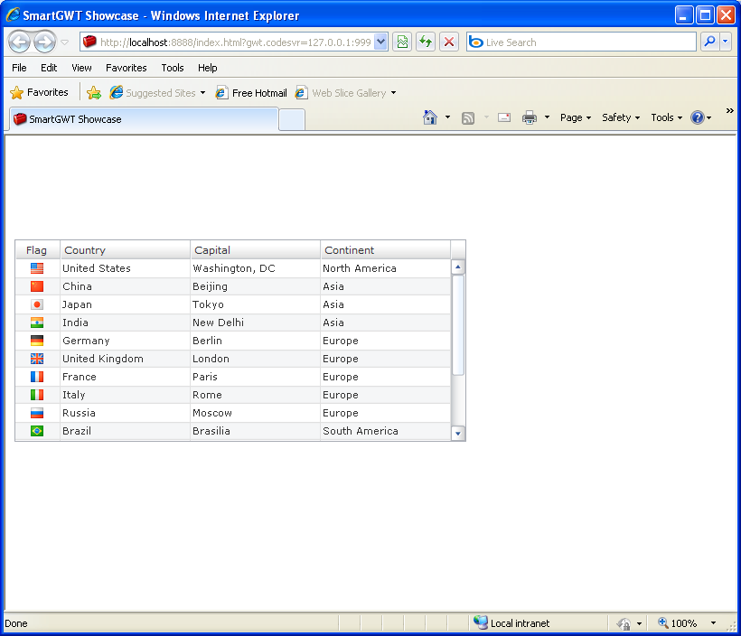Click the India flag icon
741x636 pixels.
click(x=37, y=323)
